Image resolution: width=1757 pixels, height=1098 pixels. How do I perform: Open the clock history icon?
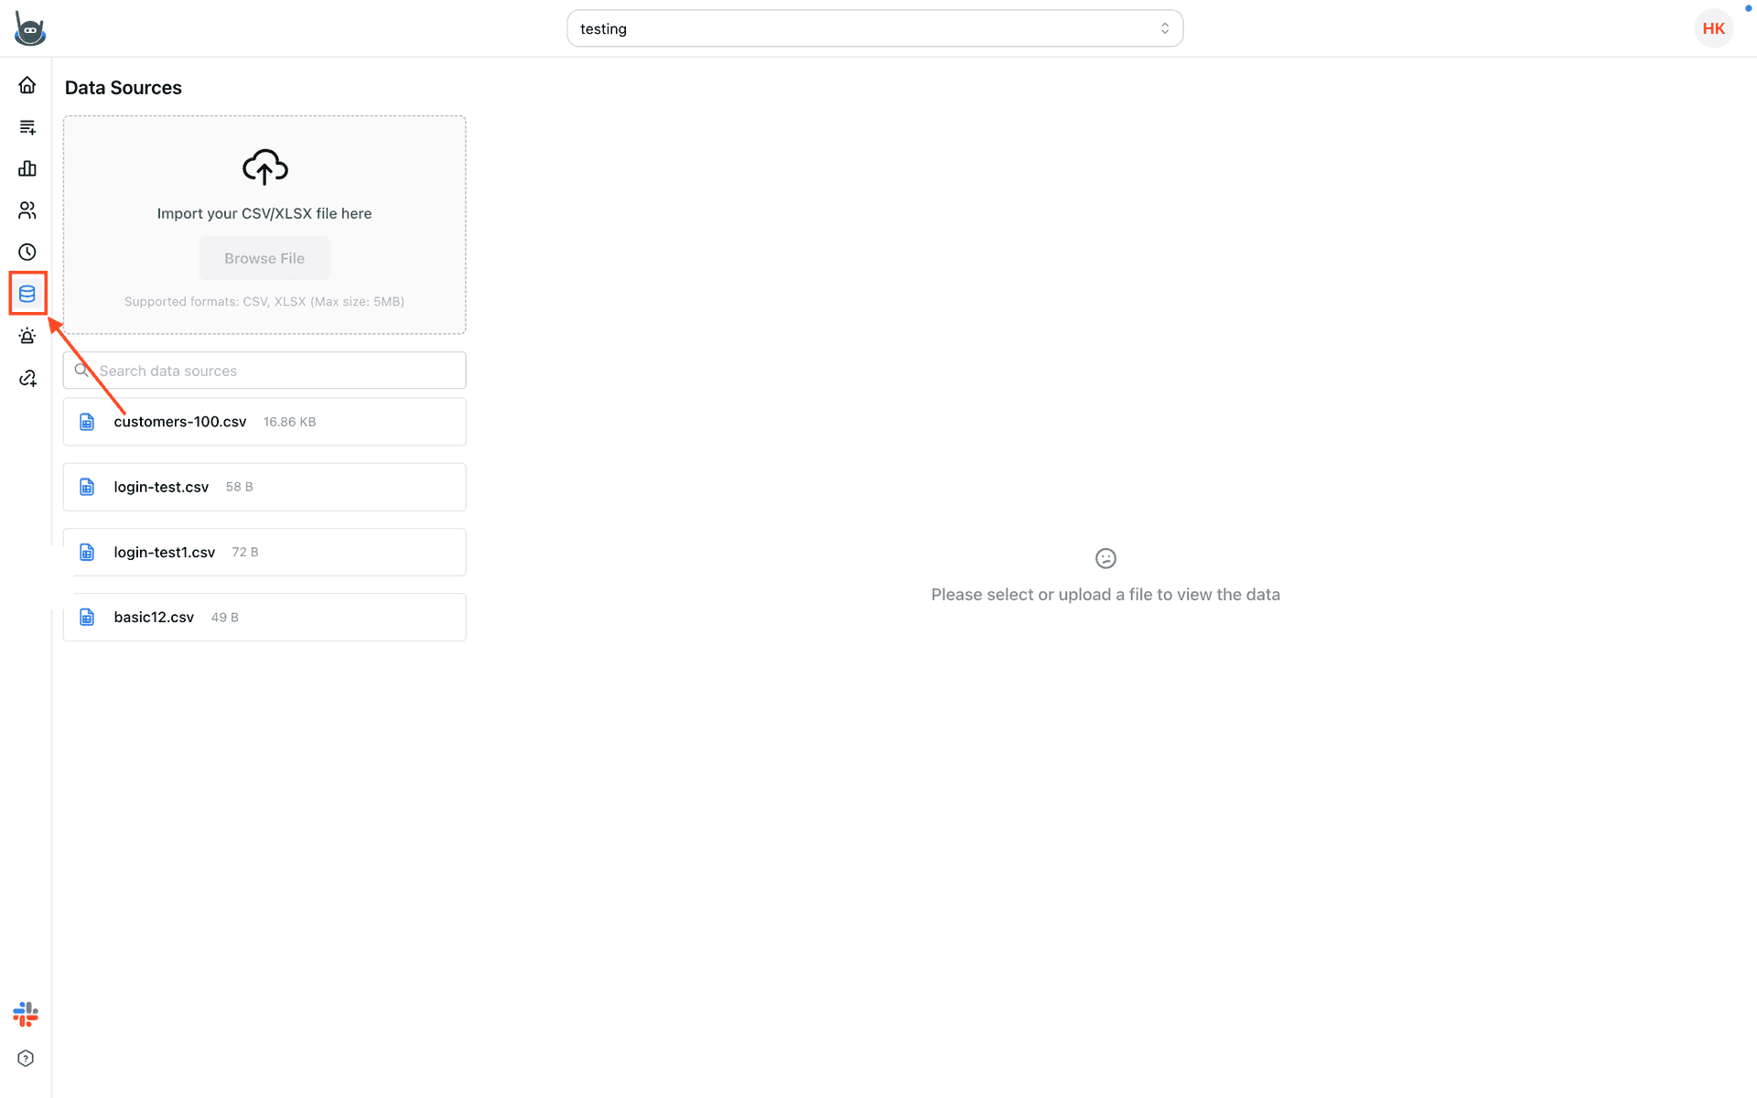click(27, 252)
